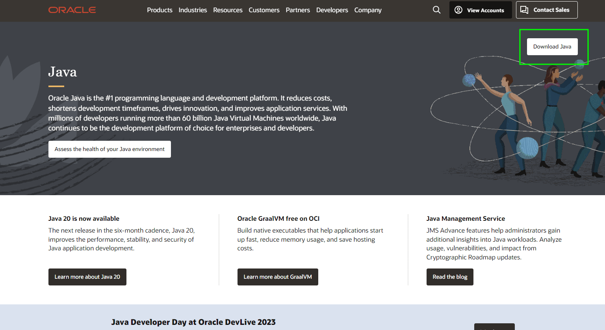Click the large 'Java' page title
605x330 pixels.
[62, 72]
